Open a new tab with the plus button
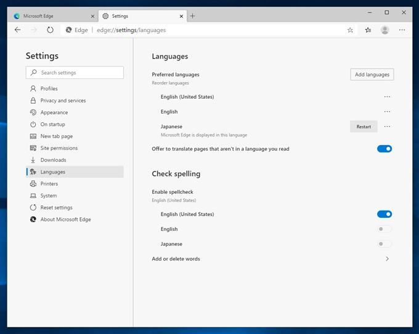 (192, 16)
